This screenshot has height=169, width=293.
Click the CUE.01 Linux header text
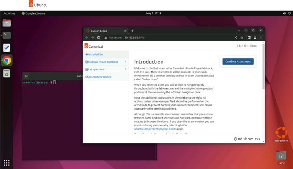(247, 46)
